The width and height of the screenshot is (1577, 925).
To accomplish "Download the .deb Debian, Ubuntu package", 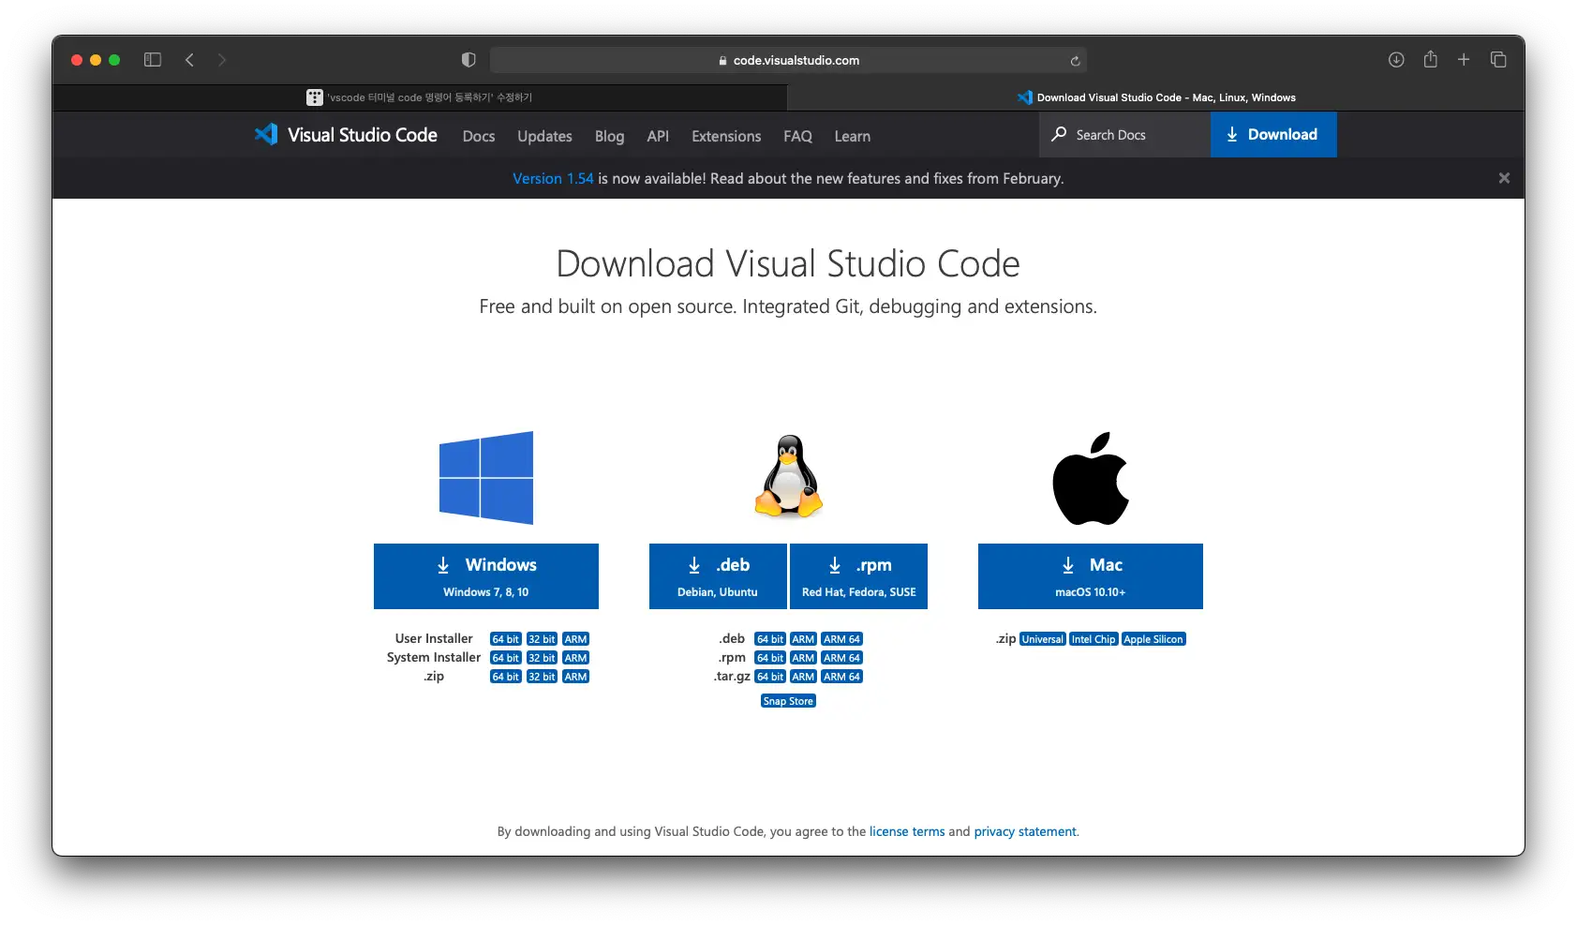I will (718, 576).
